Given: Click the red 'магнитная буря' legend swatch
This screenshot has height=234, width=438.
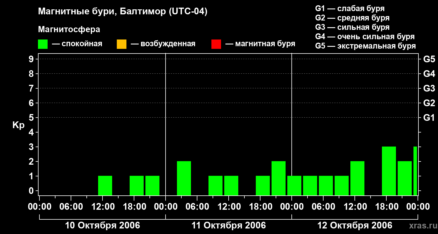Looking at the screenshot, I should (216, 44).
